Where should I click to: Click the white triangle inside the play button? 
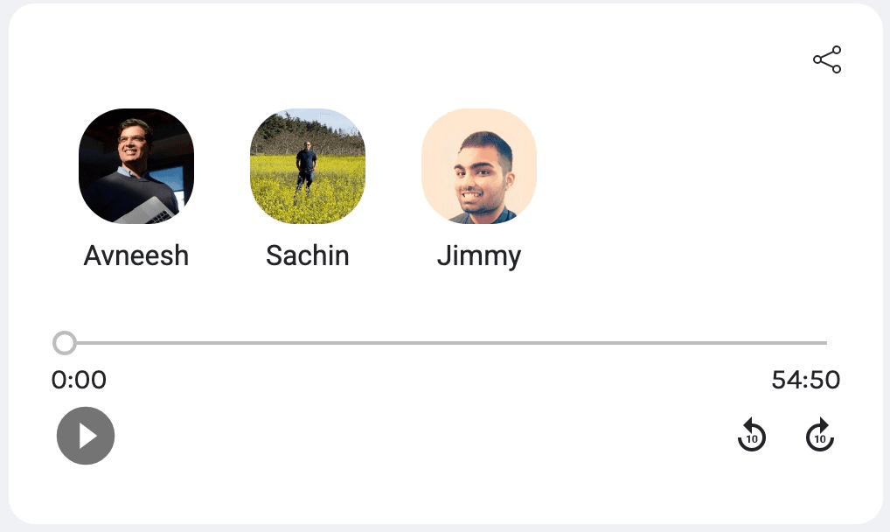[x=87, y=436]
